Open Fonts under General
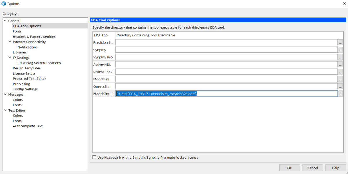Viewport: 348px width, 174px height. [x=17, y=31]
